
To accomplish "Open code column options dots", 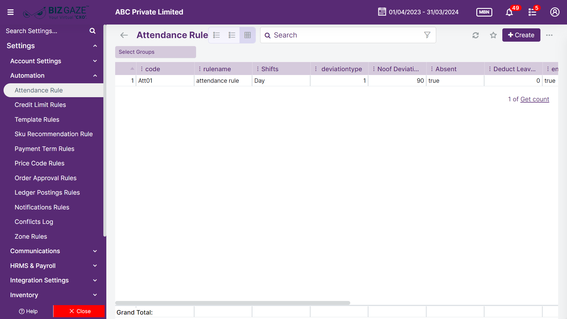I will click(x=142, y=69).
